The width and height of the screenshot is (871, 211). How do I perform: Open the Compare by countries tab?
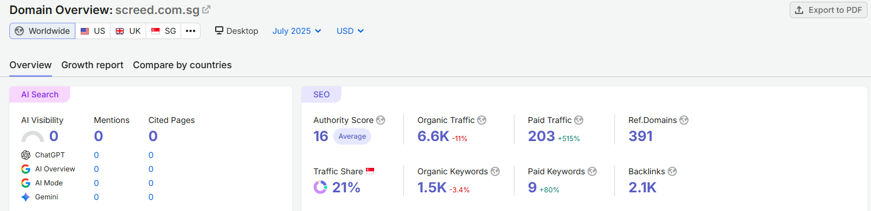182,65
